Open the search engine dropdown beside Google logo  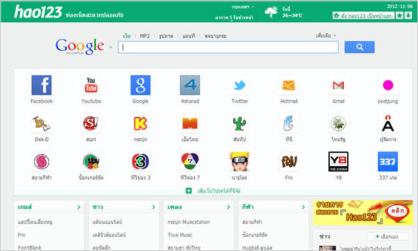(110, 47)
